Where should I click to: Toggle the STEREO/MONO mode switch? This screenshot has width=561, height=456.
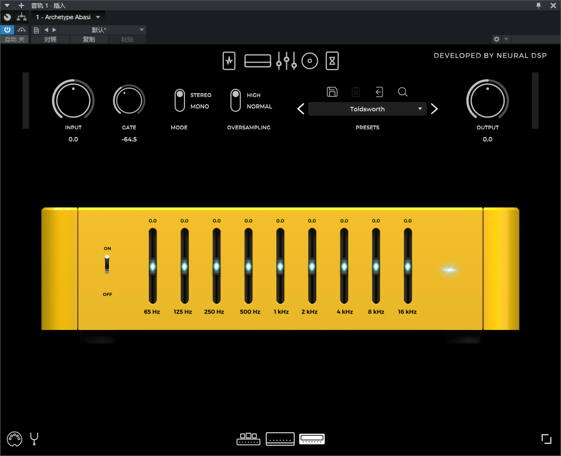(x=180, y=100)
